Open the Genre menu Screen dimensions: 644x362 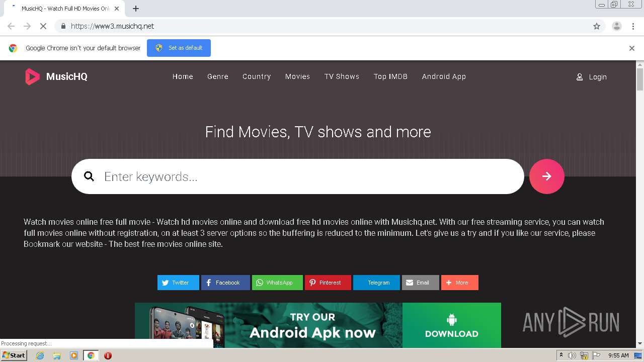coord(218,76)
